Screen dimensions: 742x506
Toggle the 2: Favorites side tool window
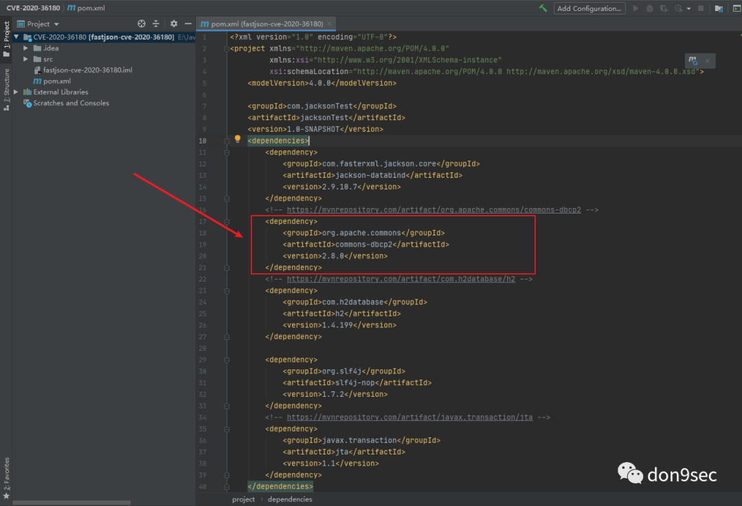pos(6,474)
